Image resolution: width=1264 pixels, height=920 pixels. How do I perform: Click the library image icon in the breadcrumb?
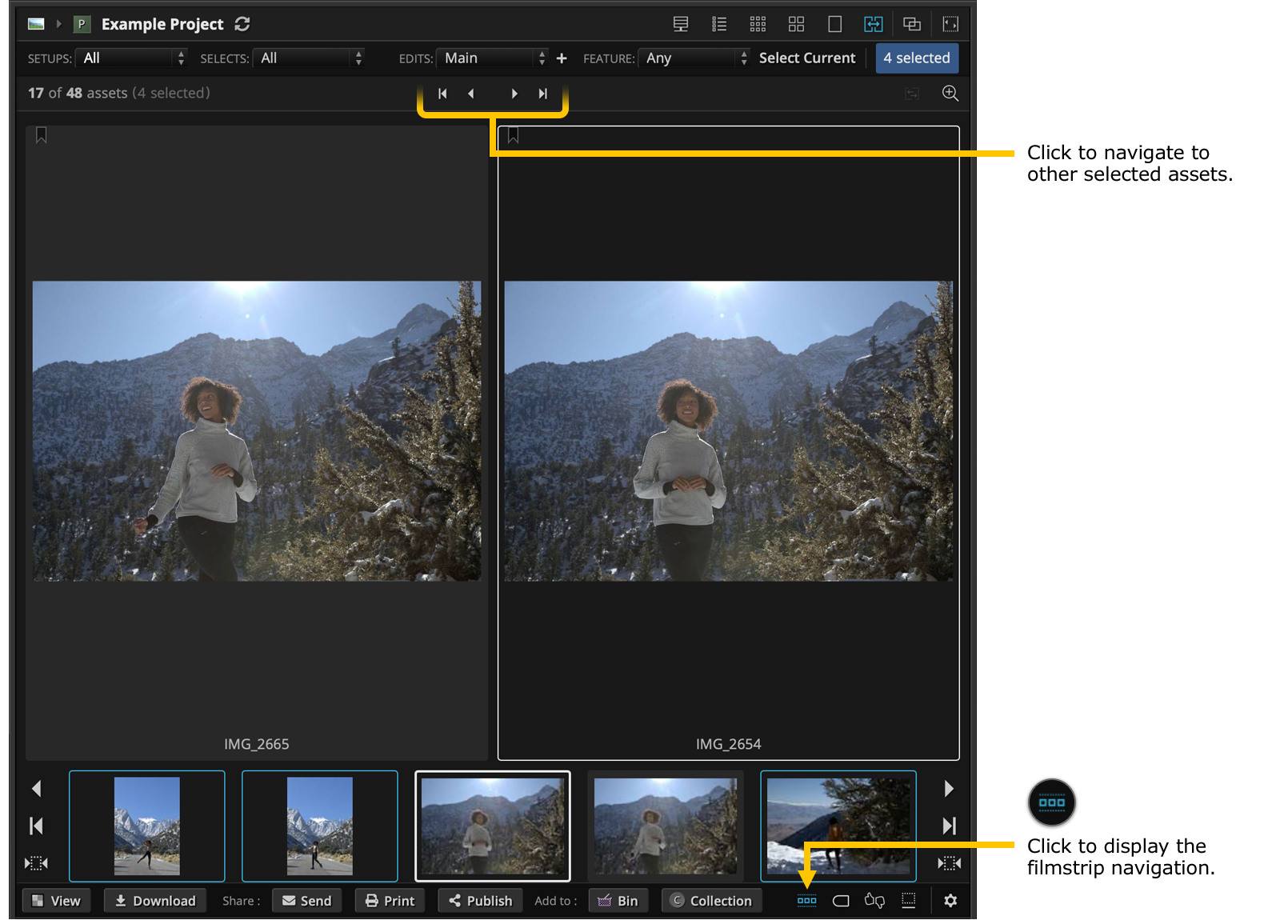coord(36,24)
